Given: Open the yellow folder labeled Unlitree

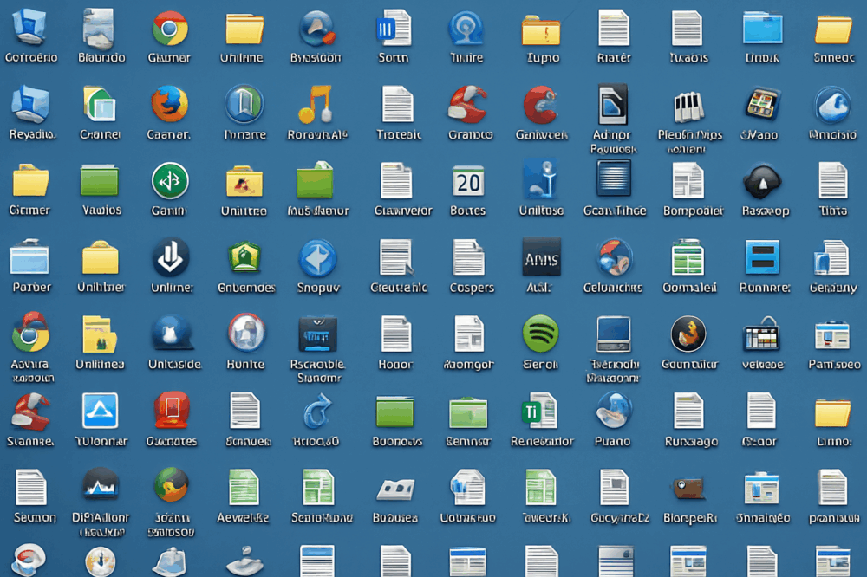Looking at the screenshot, I should [x=244, y=181].
